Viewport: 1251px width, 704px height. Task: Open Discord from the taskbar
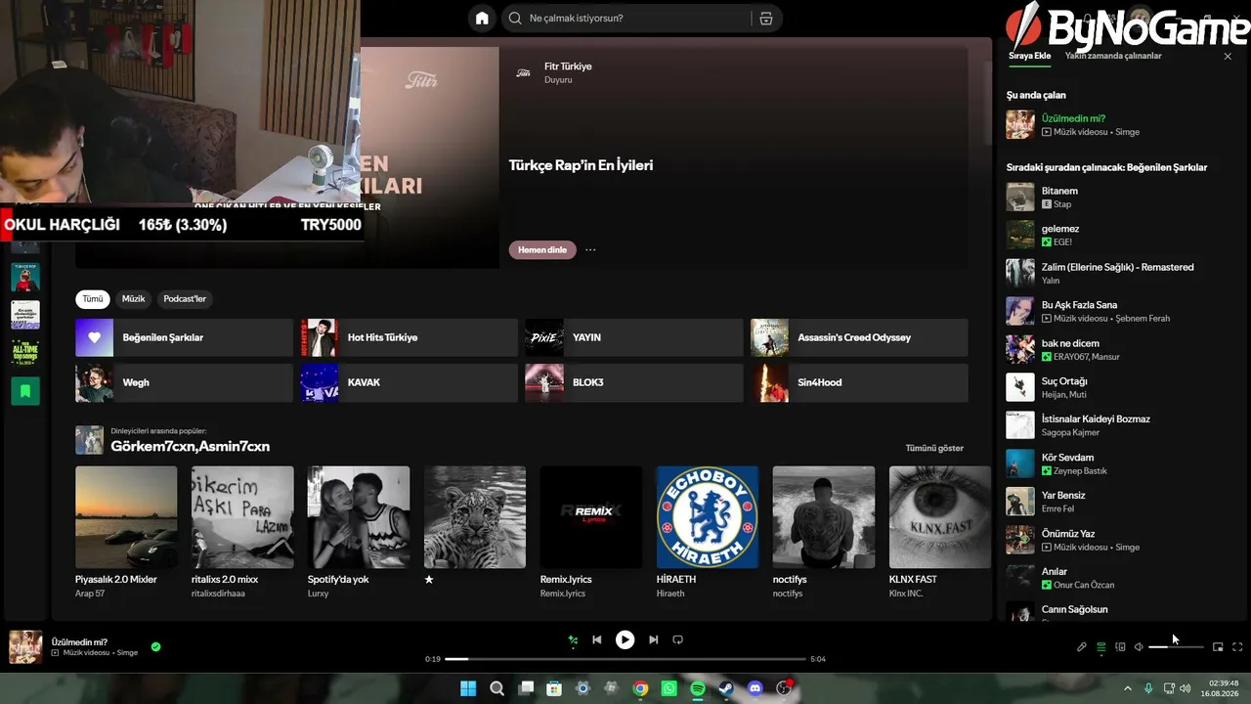coord(755,688)
